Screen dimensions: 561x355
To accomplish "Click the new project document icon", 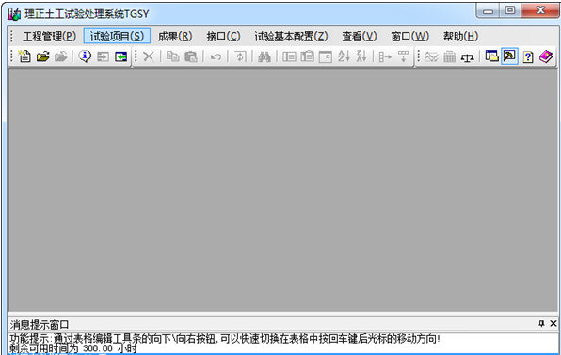I will tap(24, 56).
